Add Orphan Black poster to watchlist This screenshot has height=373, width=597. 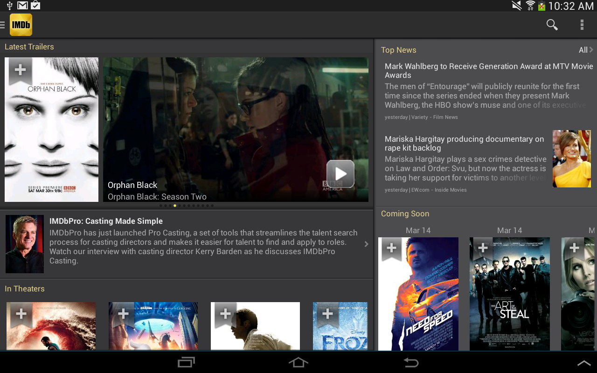tap(20, 71)
